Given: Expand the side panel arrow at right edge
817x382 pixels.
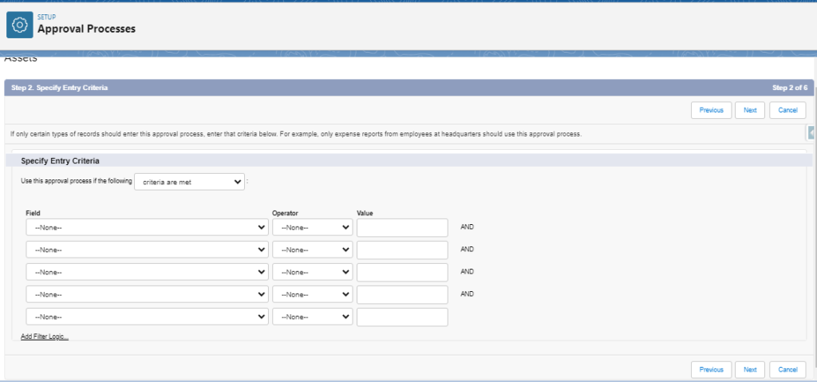Looking at the screenshot, I should 811,132.
